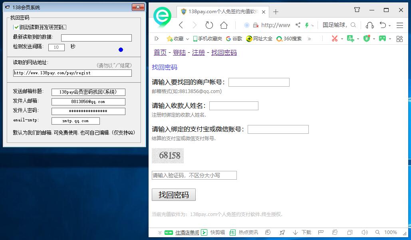Click the 读取的网站地址 URL field

point(72,73)
